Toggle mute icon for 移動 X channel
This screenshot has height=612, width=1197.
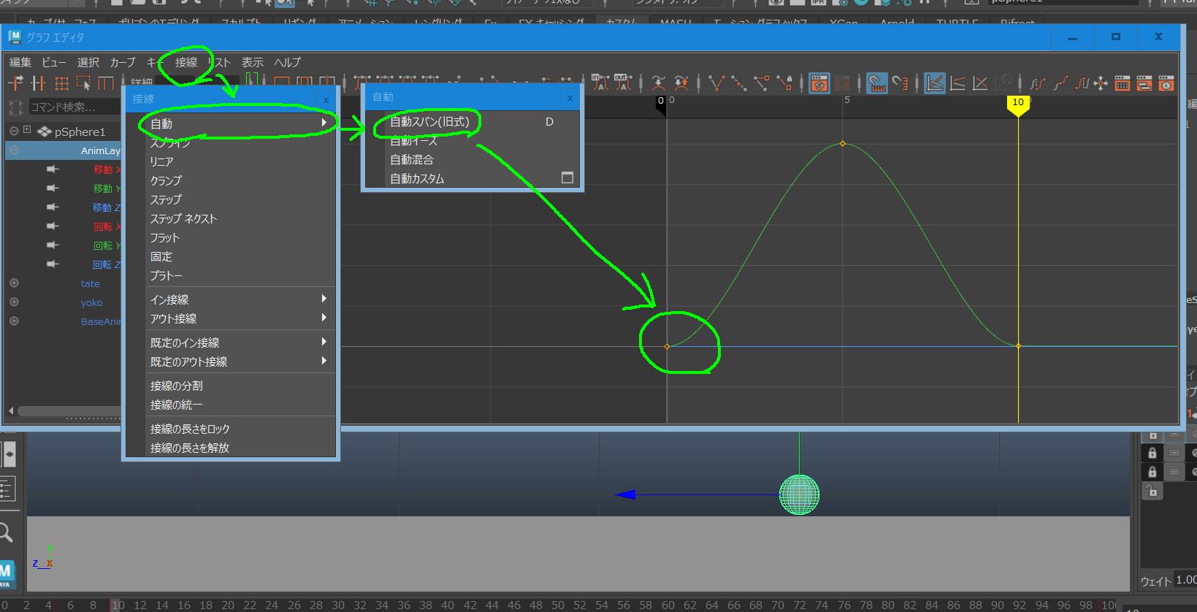[x=53, y=169]
